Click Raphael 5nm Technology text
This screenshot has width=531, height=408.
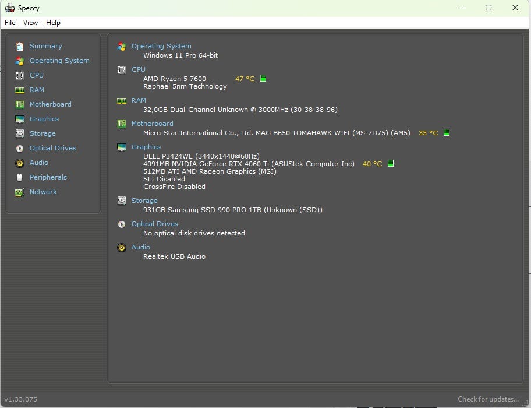(185, 86)
